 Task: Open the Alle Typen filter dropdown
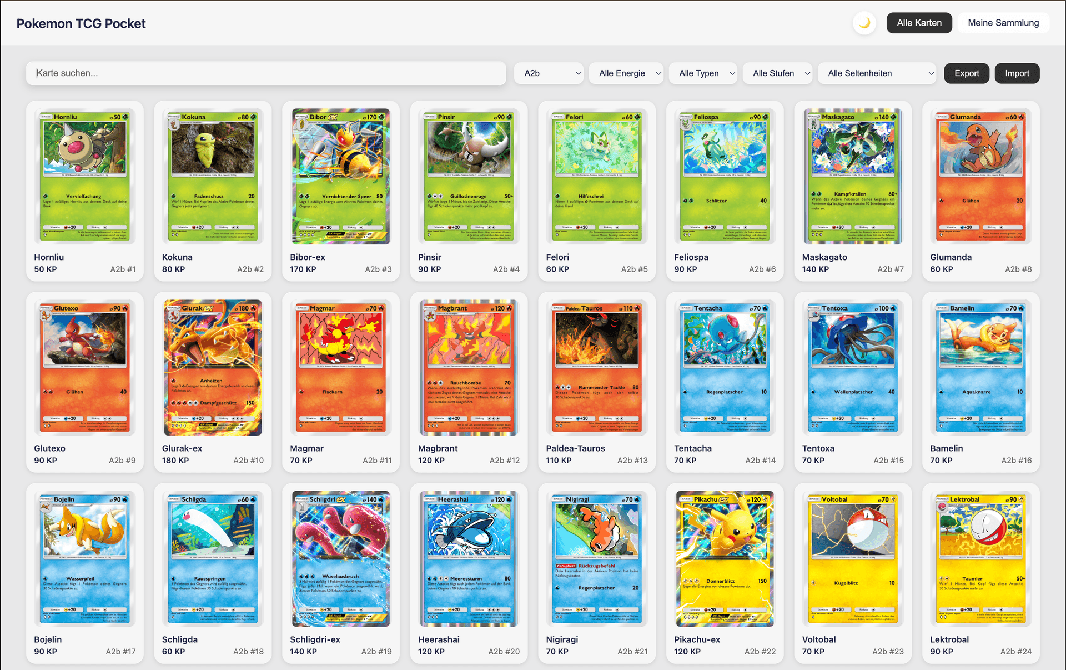703,73
